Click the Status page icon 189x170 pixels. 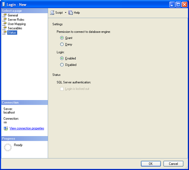pos(4,33)
